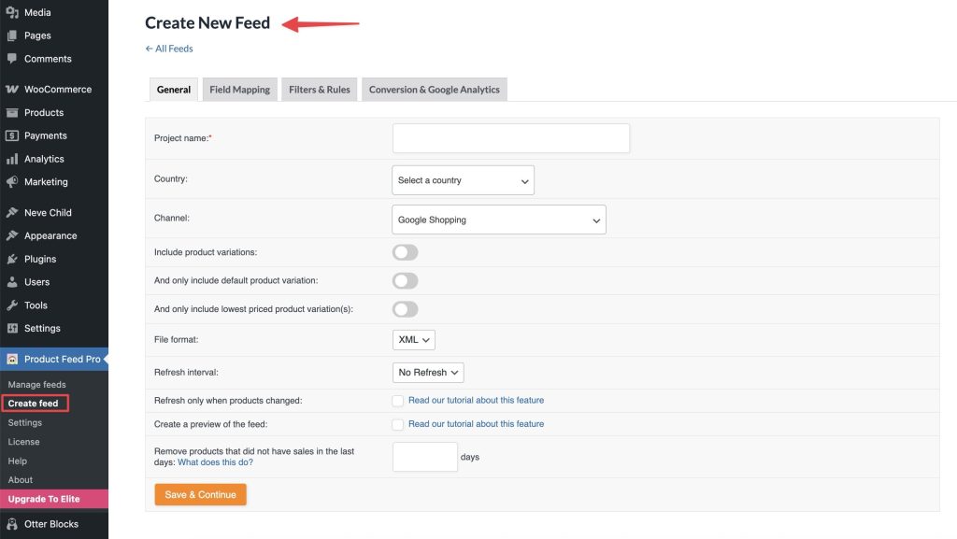Click the Settings sliders icon
Image resolution: width=957 pixels, height=539 pixels.
(x=12, y=328)
